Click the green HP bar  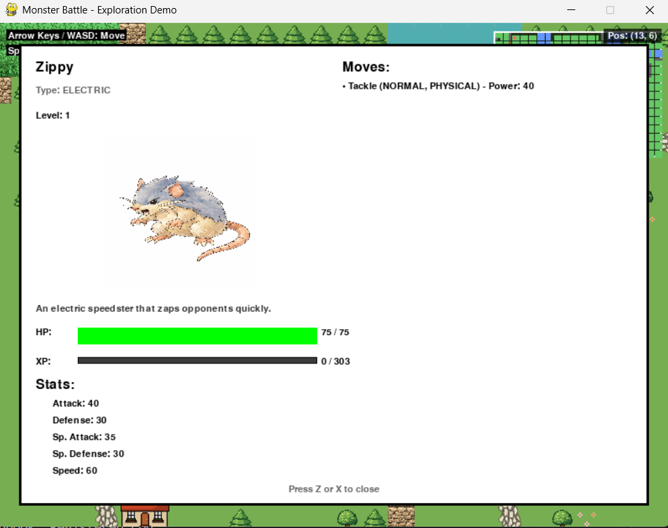tap(198, 336)
